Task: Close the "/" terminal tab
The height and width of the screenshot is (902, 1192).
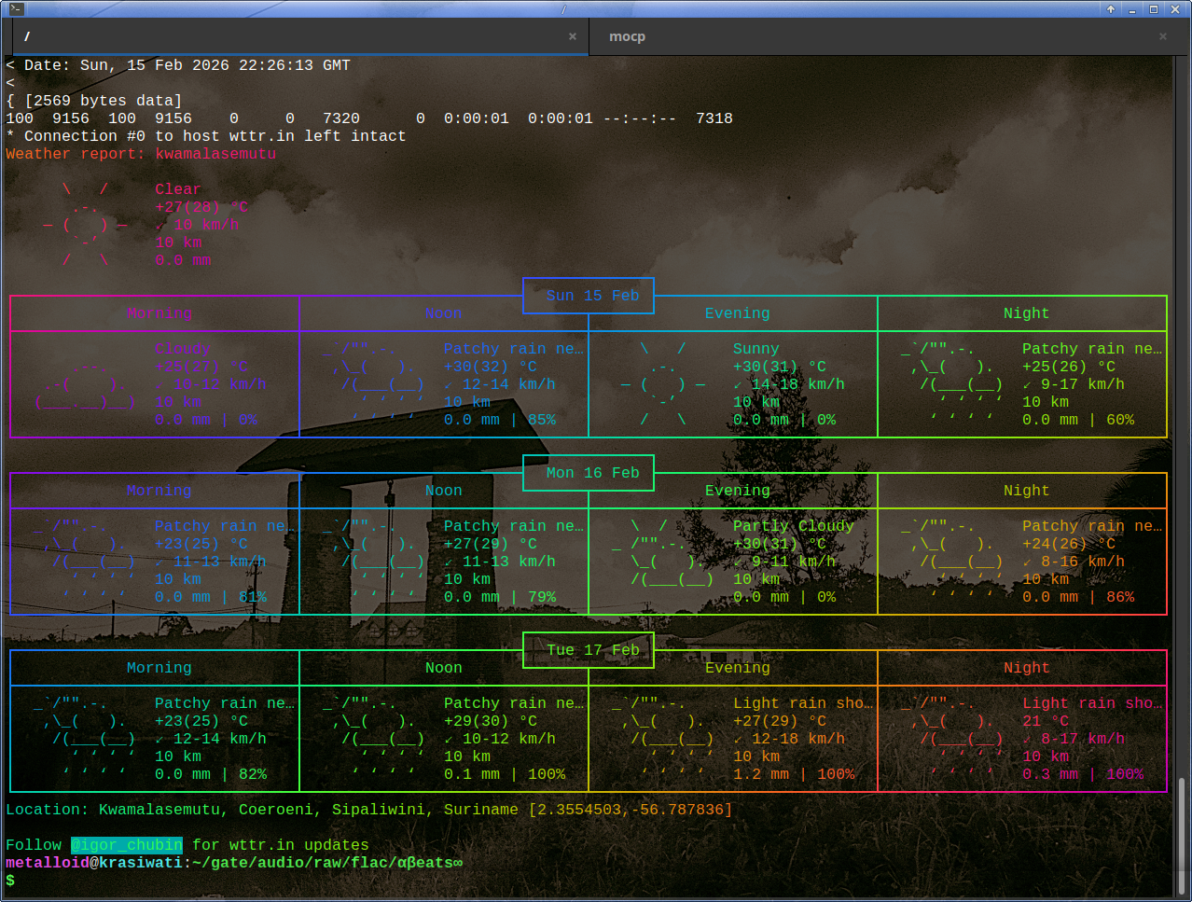Action: pos(573,36)
